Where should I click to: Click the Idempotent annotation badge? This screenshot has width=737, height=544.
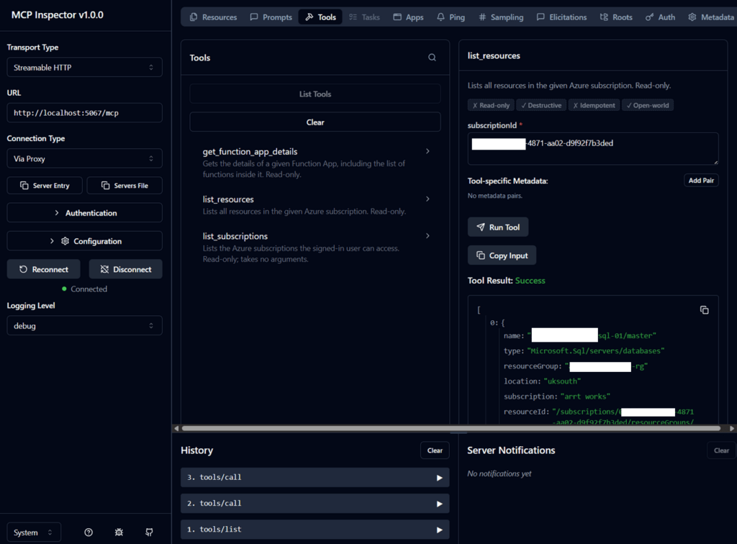coord(594,105)
